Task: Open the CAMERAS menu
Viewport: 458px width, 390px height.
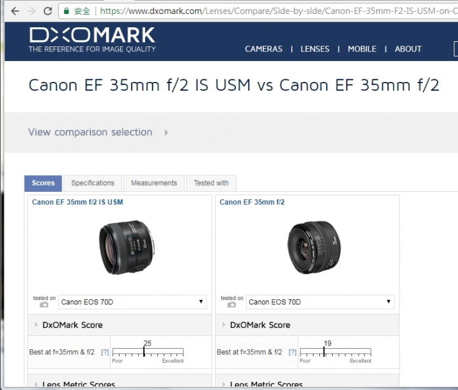Action: point(263,49)
